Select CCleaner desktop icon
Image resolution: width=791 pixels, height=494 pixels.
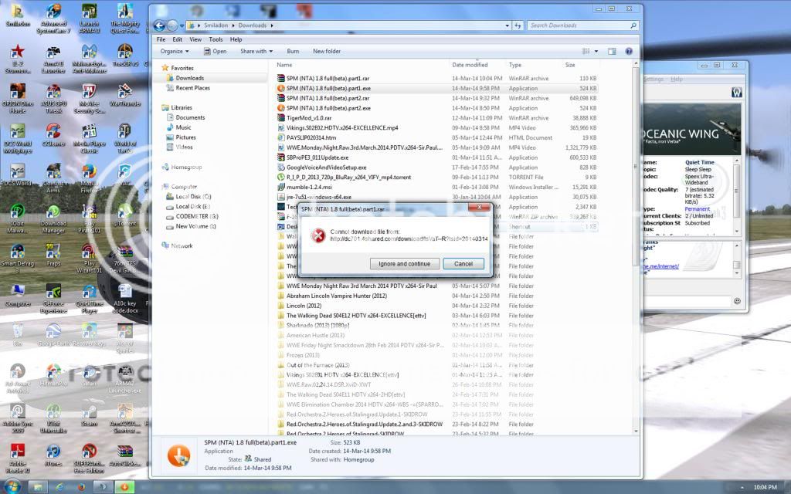point(53,134)
